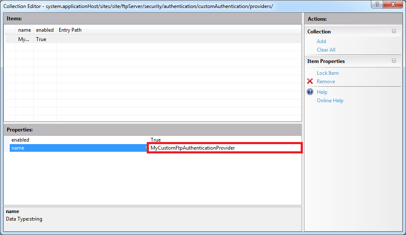406x235 pixels.
Task: Click the Add link under Collection
Action: 321,41
